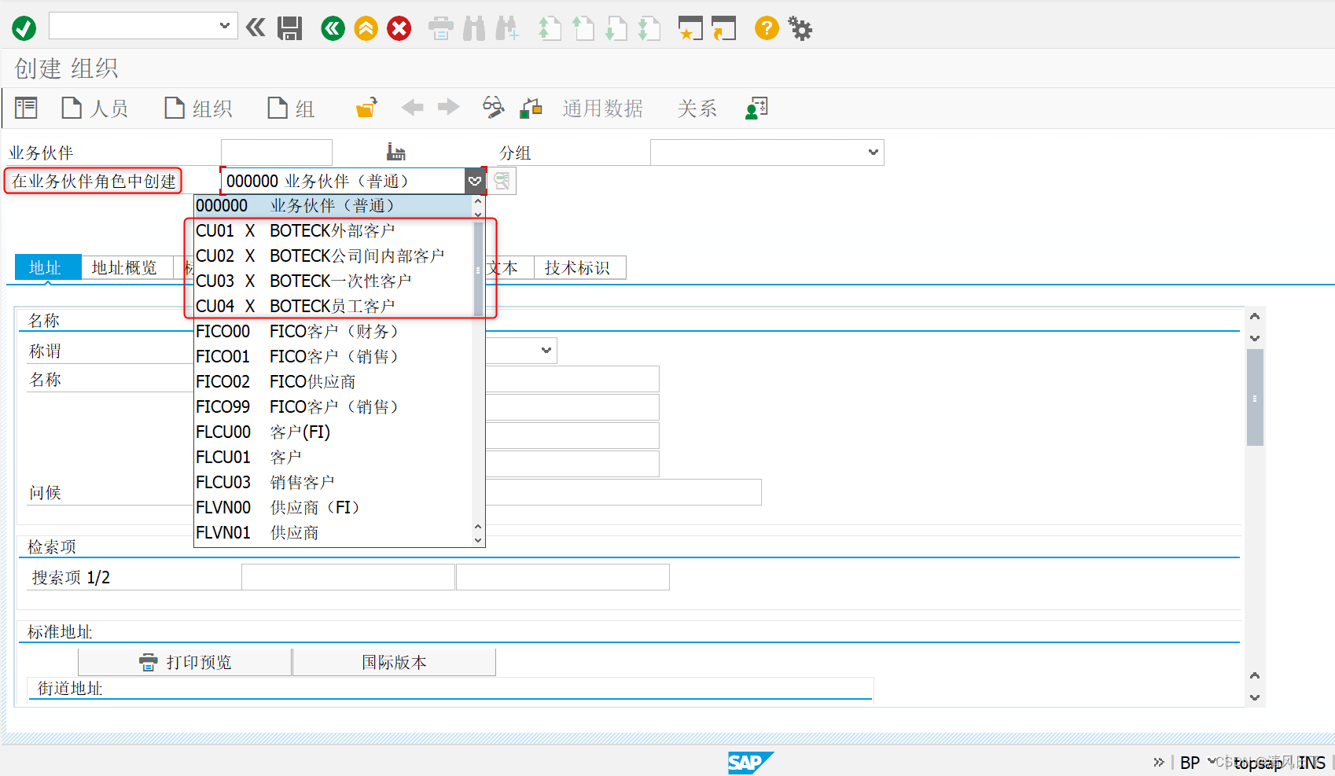Click the 通用数据 button
The width and height of the screenshot is (1335, 776).
603,108
